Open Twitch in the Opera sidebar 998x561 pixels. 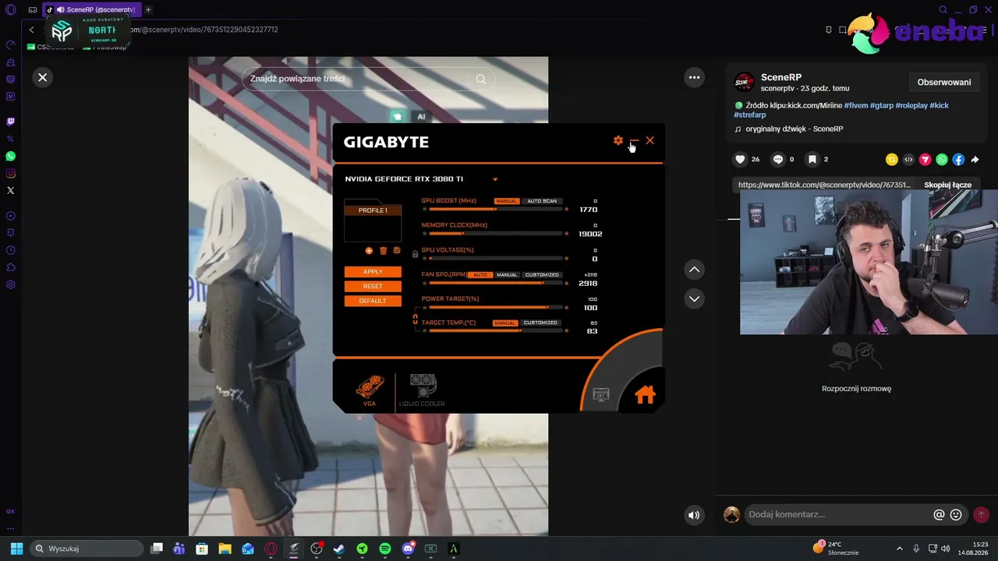[11, 122]
